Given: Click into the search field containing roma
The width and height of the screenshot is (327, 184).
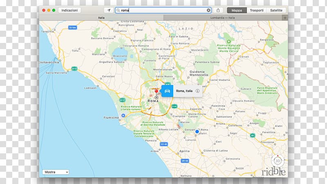Looking at the screenshot, I should tap(163, 10).
